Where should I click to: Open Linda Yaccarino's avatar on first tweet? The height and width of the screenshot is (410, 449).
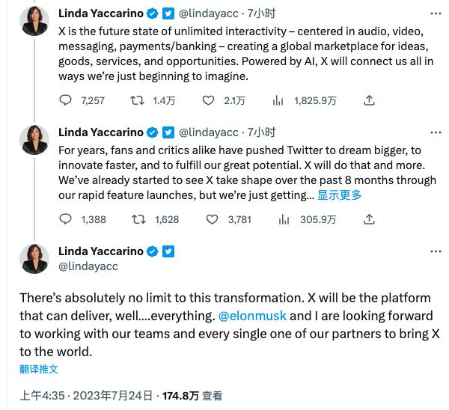(34, 21)
